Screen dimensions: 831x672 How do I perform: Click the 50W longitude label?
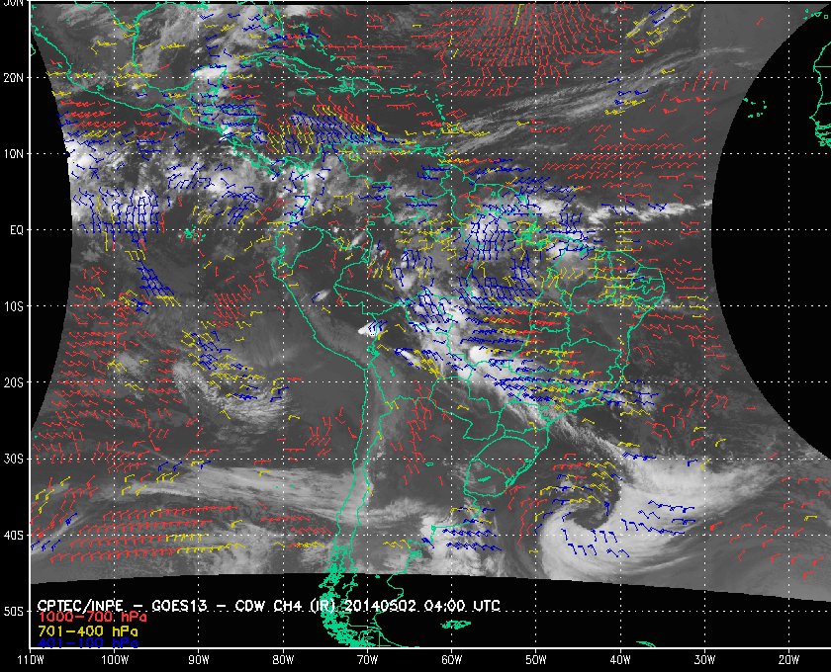[536, 660]
